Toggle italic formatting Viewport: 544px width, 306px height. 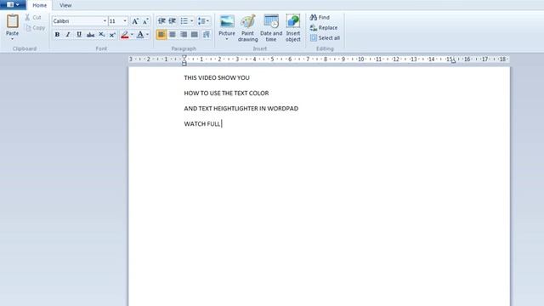pos(68,35)
